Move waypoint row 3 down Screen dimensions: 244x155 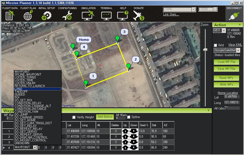(134, 142)
